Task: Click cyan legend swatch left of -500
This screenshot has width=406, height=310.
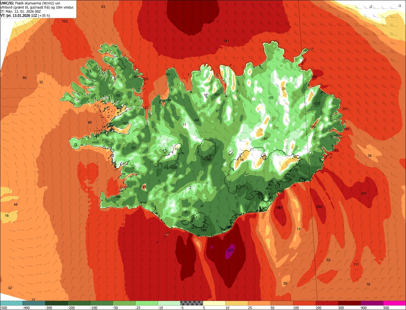Action: point(11,303)
